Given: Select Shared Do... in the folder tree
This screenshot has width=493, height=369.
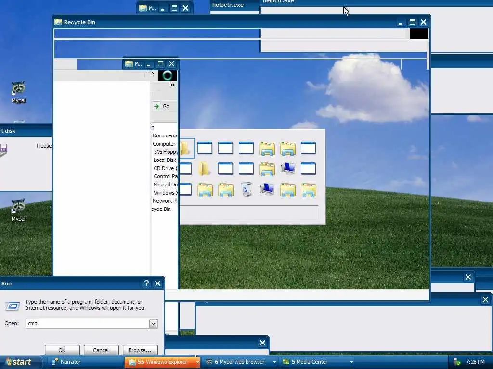Looking at the screenshot, I should tap(166, 184).
